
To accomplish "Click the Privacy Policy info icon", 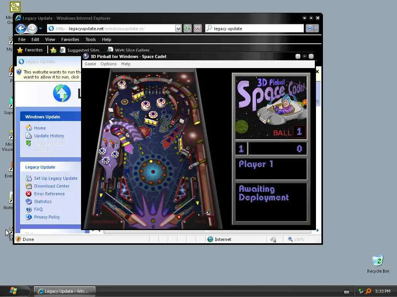I will click(29, 217).
